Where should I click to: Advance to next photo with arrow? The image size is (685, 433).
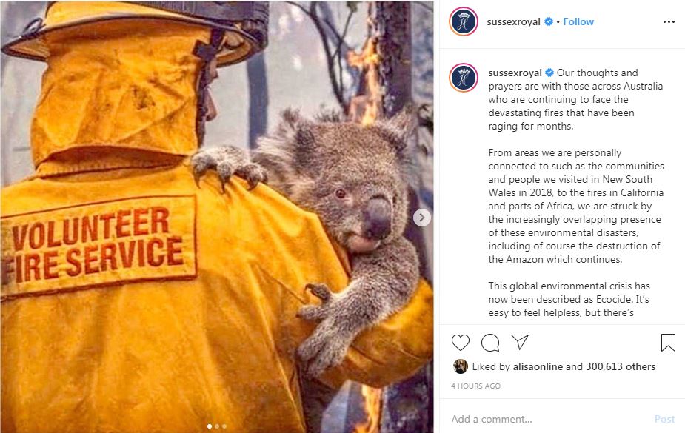(x=421, y=218)
